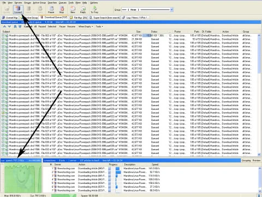Click the Preview button
The width and height of the screenshot is (262, 197).
tap(257, 161)
